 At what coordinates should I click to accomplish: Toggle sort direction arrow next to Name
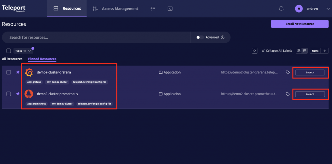325,51
